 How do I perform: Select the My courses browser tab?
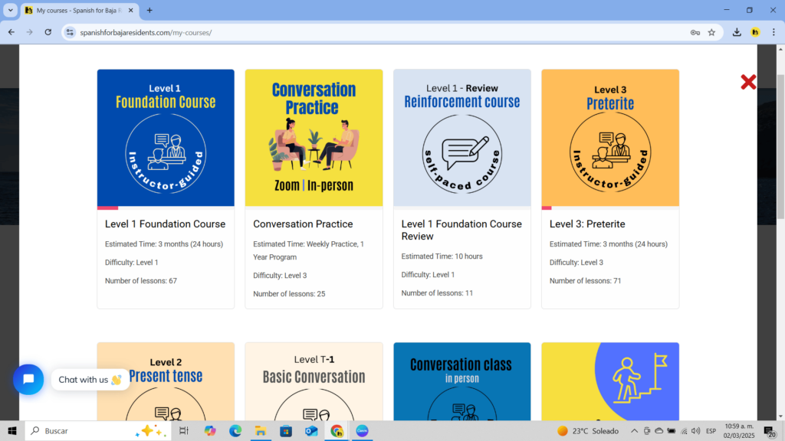[79, 11]
